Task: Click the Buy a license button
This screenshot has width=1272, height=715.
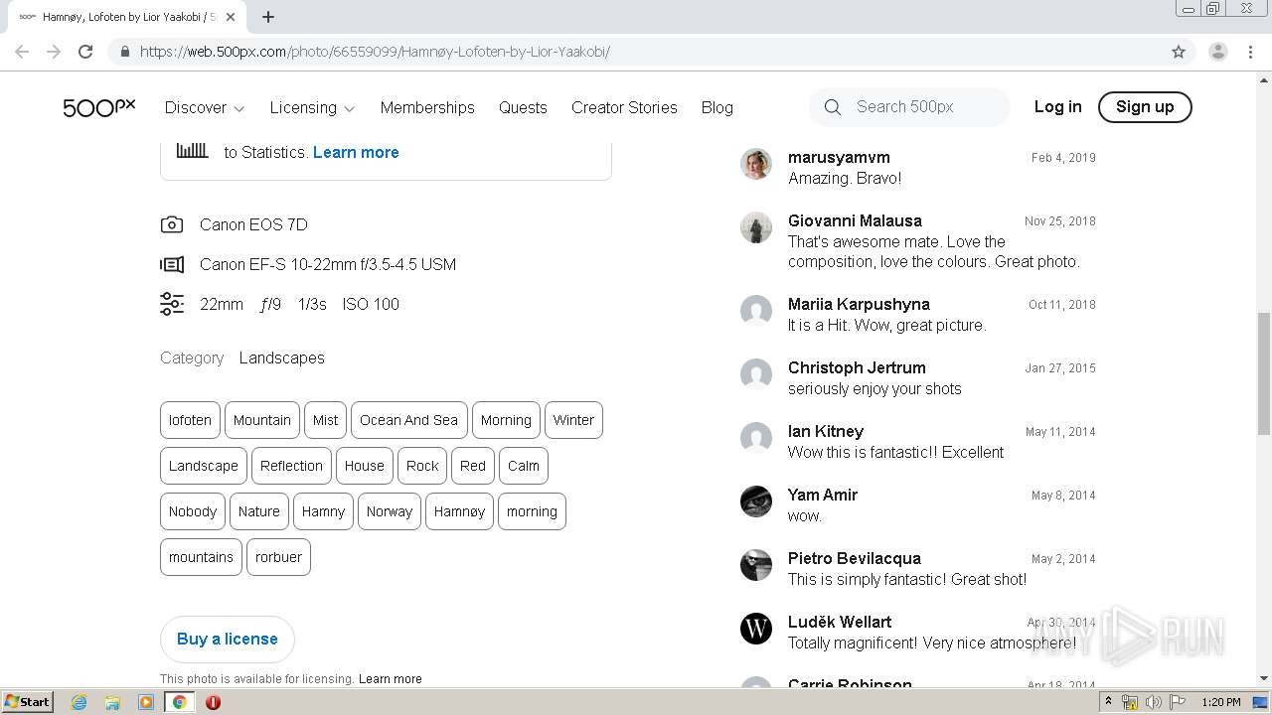Action: (228, 639)
